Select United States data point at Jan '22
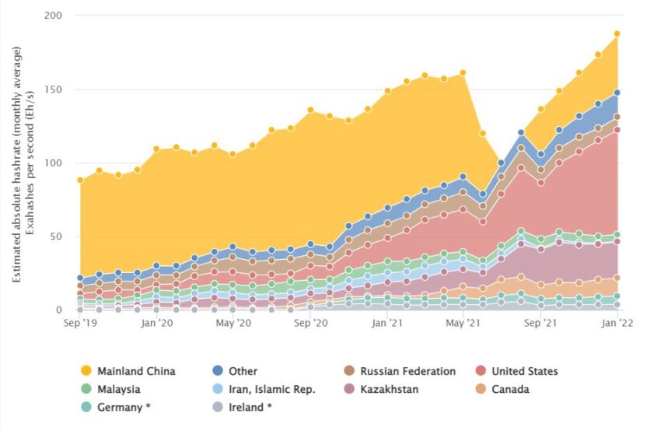The height and width of the screenshot is (431, 661). [x=617, y=130]
